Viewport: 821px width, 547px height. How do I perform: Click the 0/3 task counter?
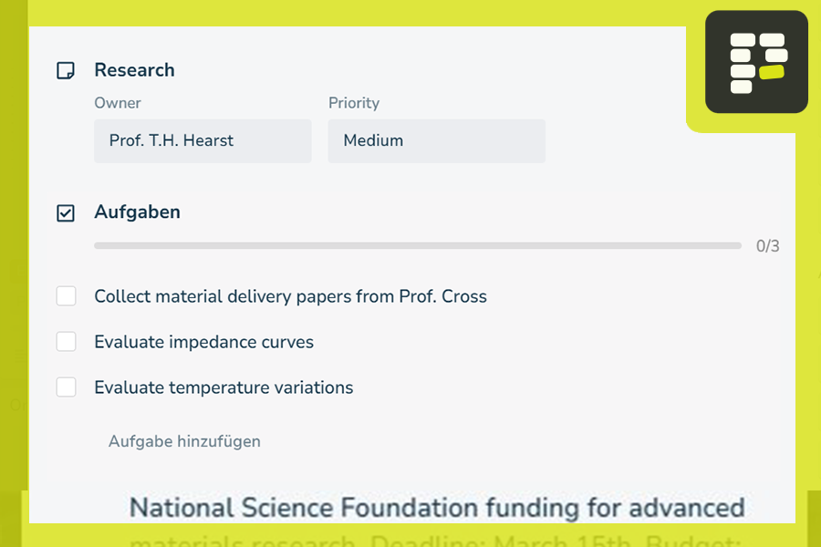coord(767,246)
